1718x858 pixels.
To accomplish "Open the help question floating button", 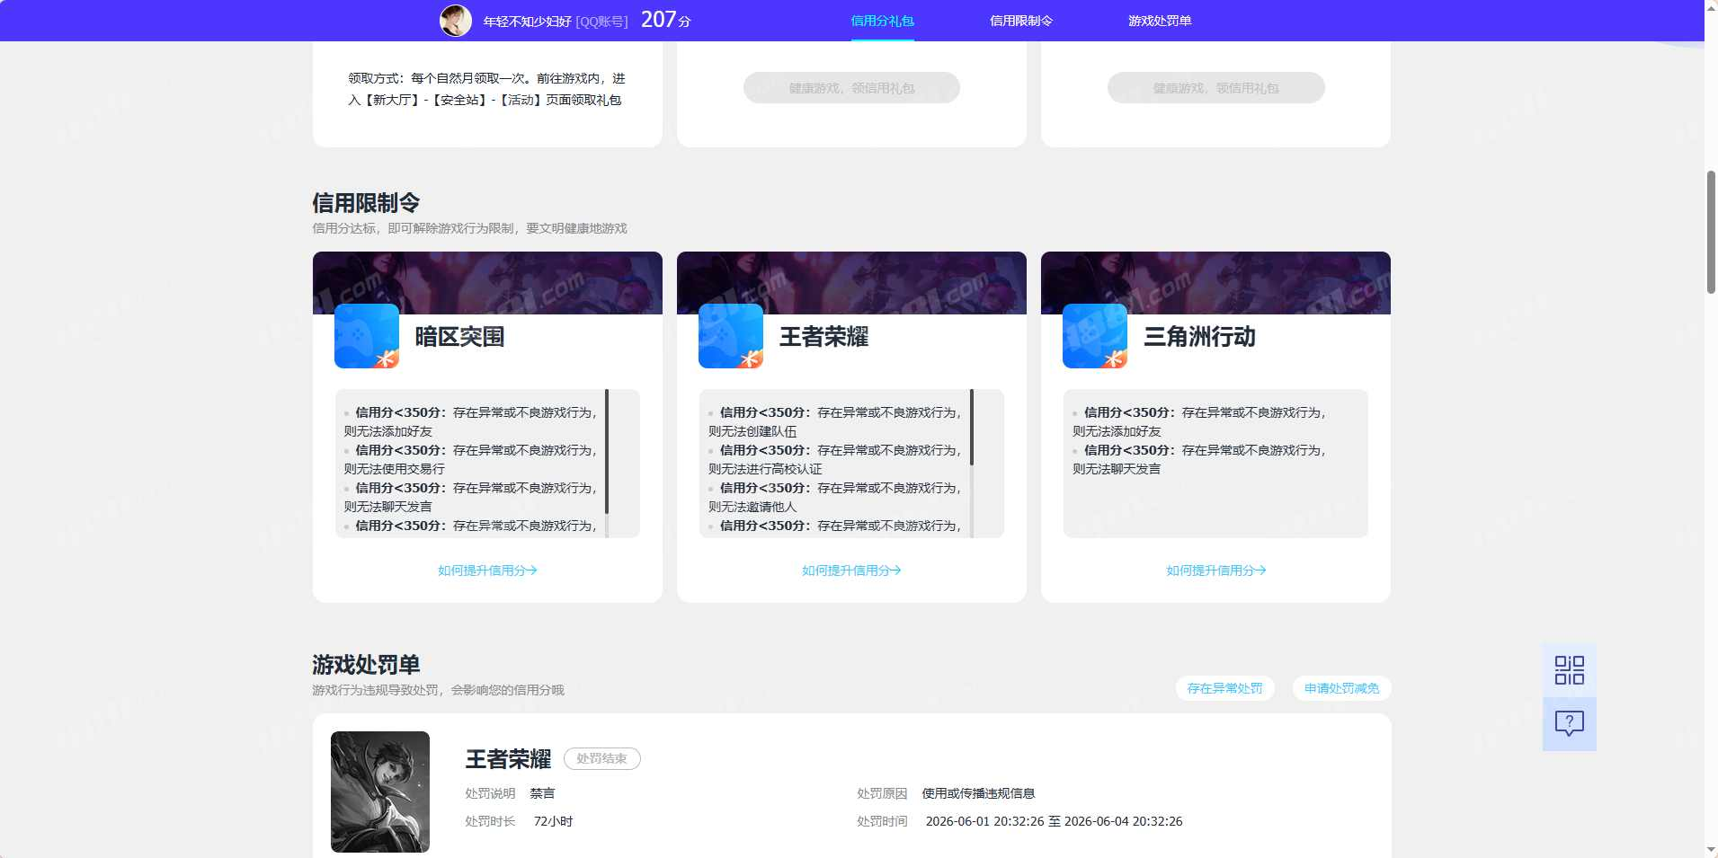I will (x=1570, y=724).
